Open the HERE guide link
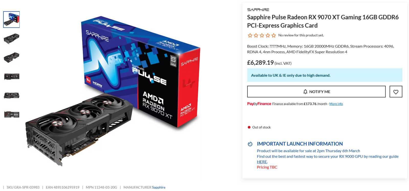Viewport: 409px width, 191px height. click(x=262, y=162)
